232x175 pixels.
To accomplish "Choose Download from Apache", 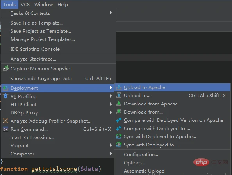I will pyautogui.click(x=173, y=104).
